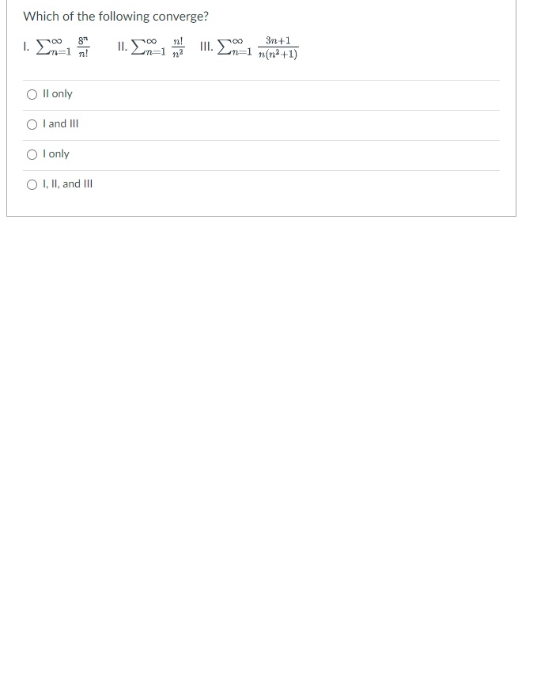Click the Roman numeral I label
The height and width of the screenshot is (681, 537).
click(x=25, y=47)
